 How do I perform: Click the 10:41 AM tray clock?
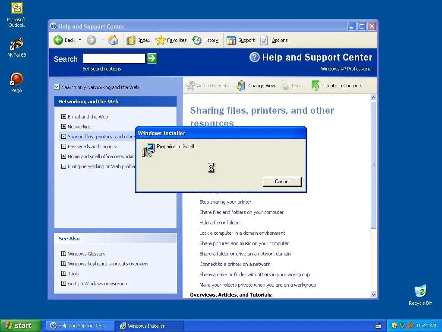[426, 326]
